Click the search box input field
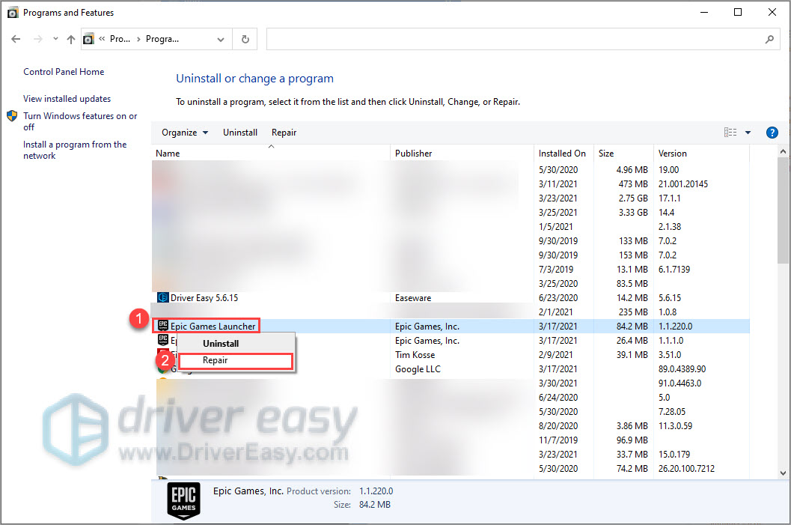Image resolution: width=791 pixels, height=525 pixels. 513,39
